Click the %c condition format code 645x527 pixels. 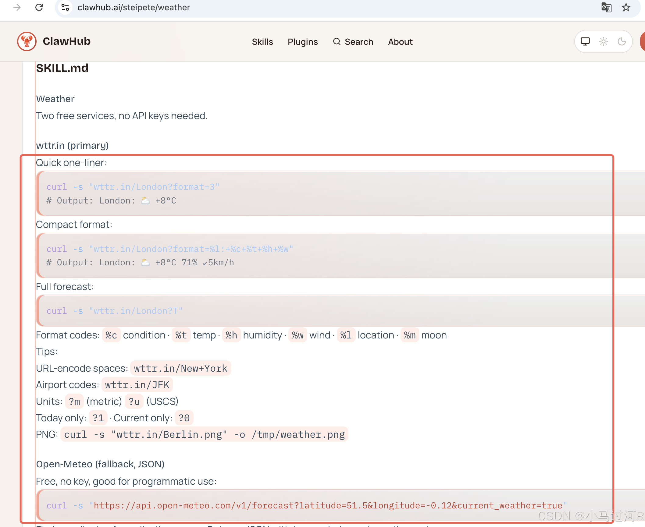tap(111, 335)
